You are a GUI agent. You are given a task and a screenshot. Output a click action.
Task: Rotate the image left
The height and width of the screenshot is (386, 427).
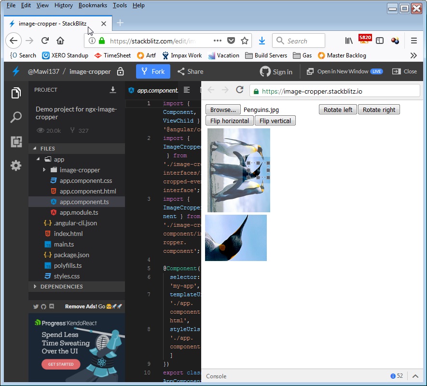coord(337,109)
